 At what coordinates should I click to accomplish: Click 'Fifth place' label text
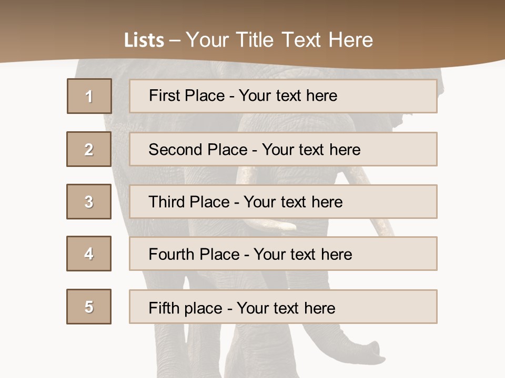[186, 308]
